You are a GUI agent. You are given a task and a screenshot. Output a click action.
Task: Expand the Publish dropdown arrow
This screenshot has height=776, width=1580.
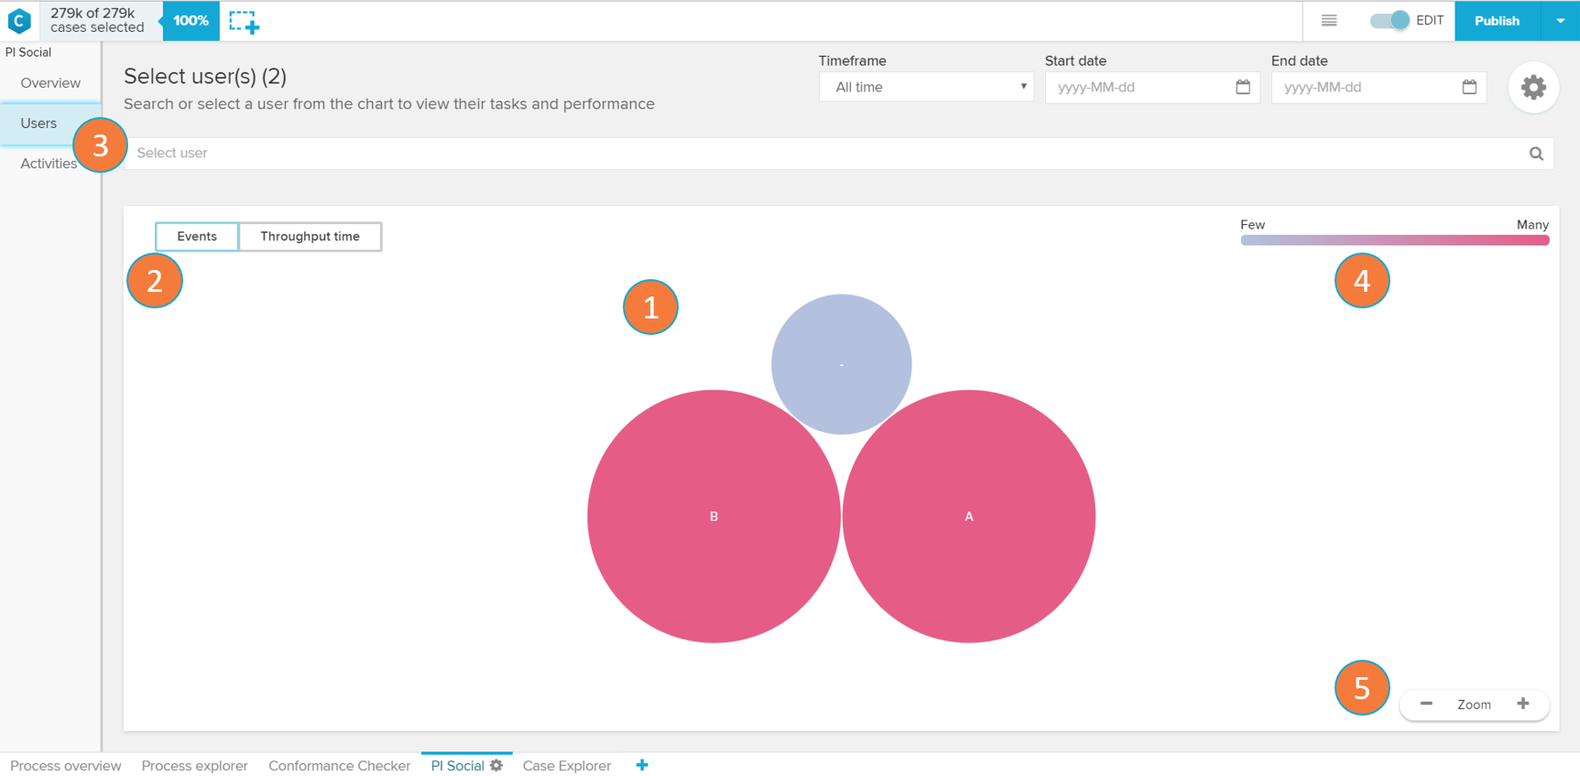coord(1560,21)
